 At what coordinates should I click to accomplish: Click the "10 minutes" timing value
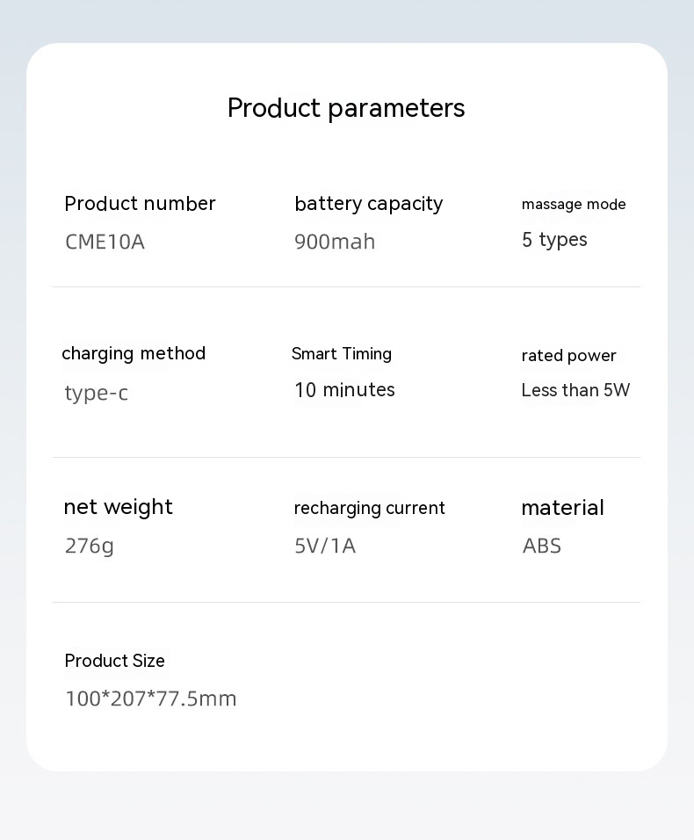(344, 390)
